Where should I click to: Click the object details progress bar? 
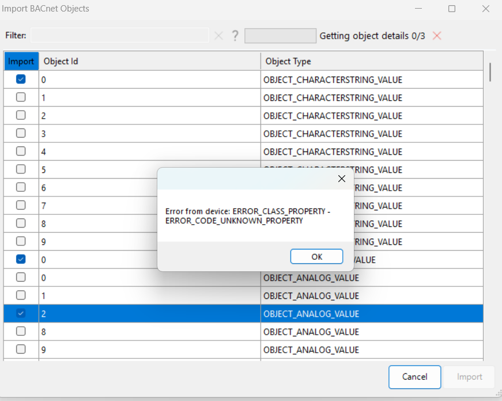280,36
